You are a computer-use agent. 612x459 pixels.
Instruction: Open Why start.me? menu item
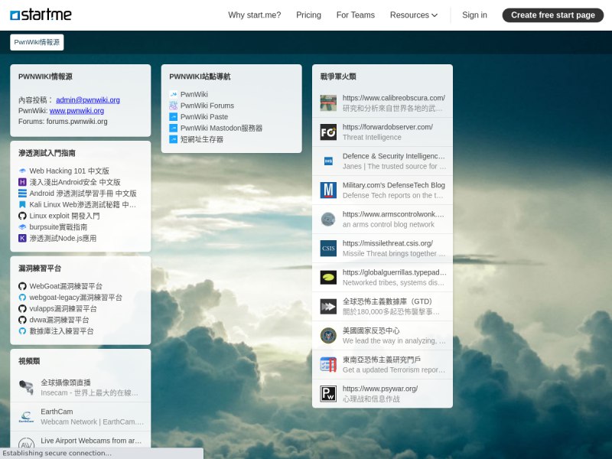(255, 15)
